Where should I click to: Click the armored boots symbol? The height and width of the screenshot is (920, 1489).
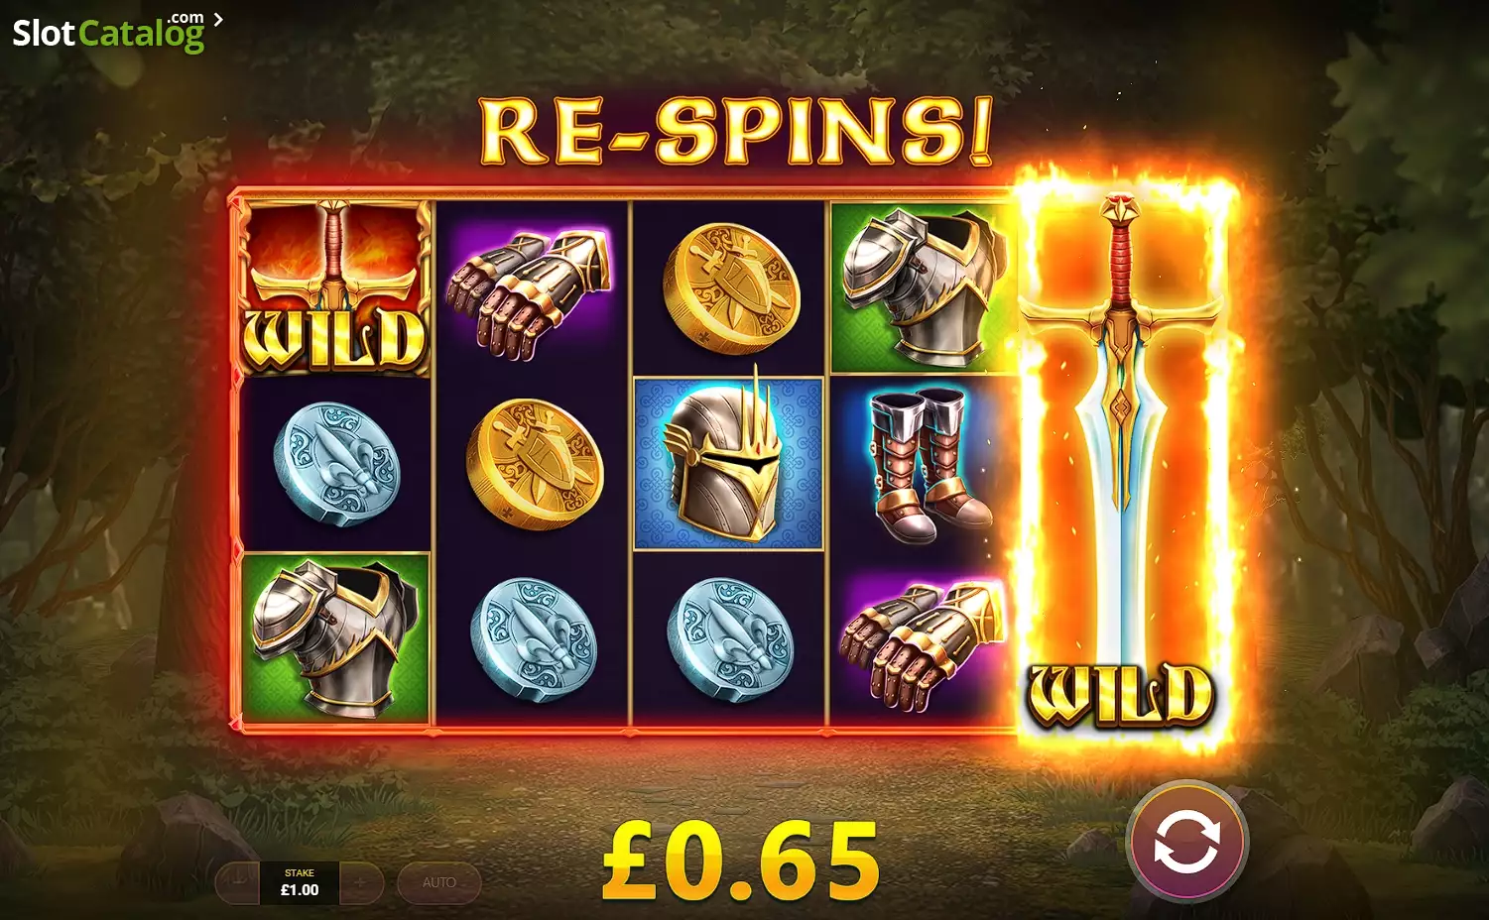(925, 464)
